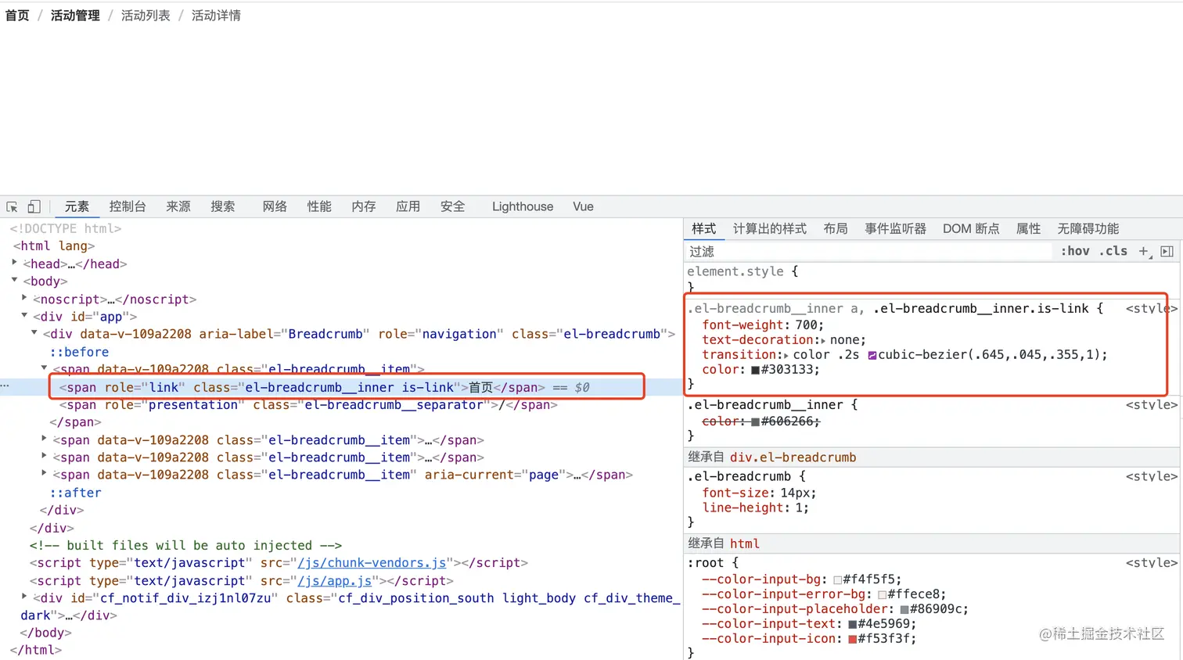1183x660 pixels.
Task: Collapse the div id="app" node
Action: pyautogui.click(x=25, y=316)
